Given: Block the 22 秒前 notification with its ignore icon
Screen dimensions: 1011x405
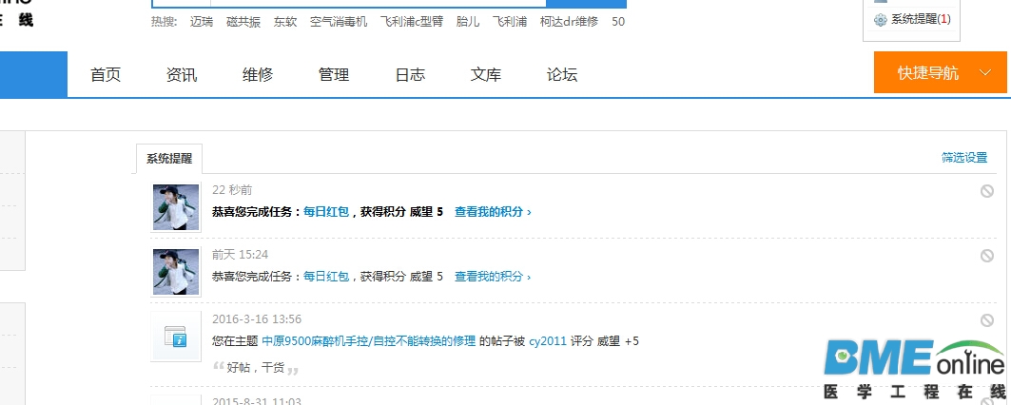Looking at the screenshot, I should [x=986, y=191].
